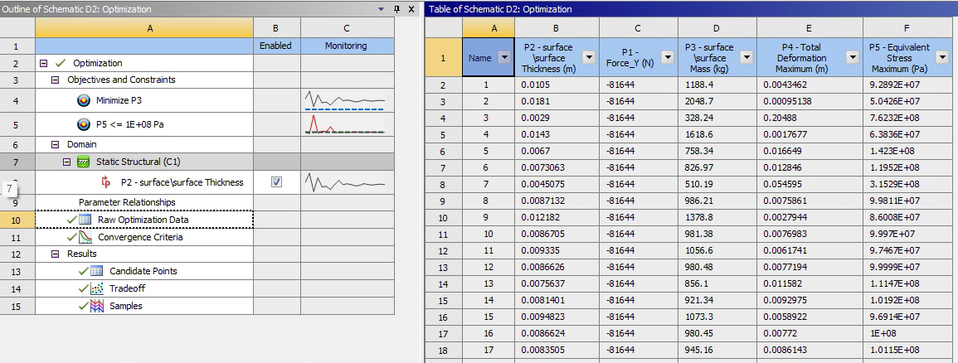Click the P2 surface Thickness parameter icon

click(x=105, y=182)
